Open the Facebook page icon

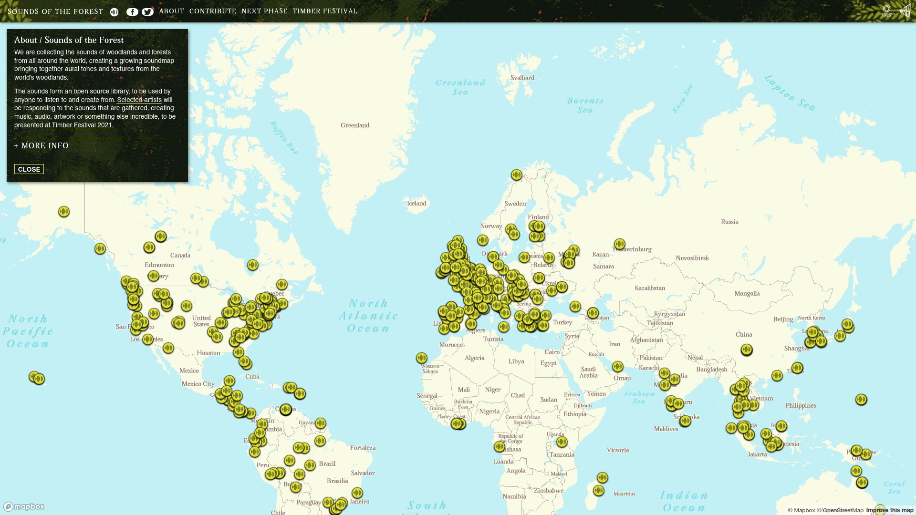pos(132,12)
